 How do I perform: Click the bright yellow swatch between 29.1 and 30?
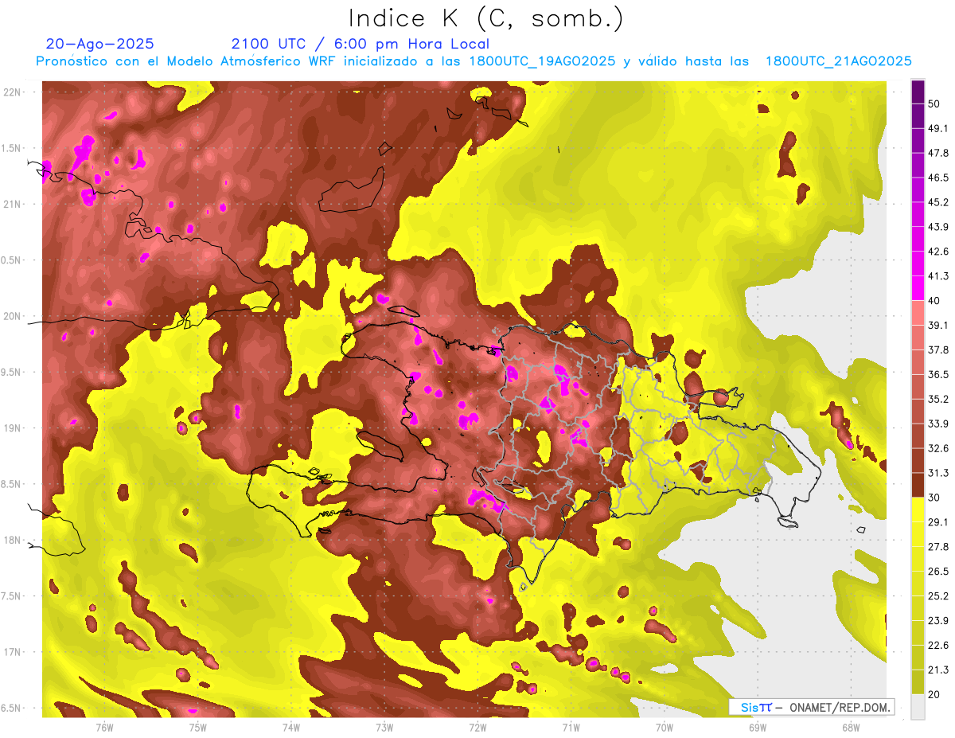(918, 510)
